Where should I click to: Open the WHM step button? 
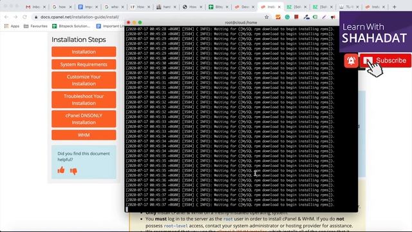[x=84, y=135]
